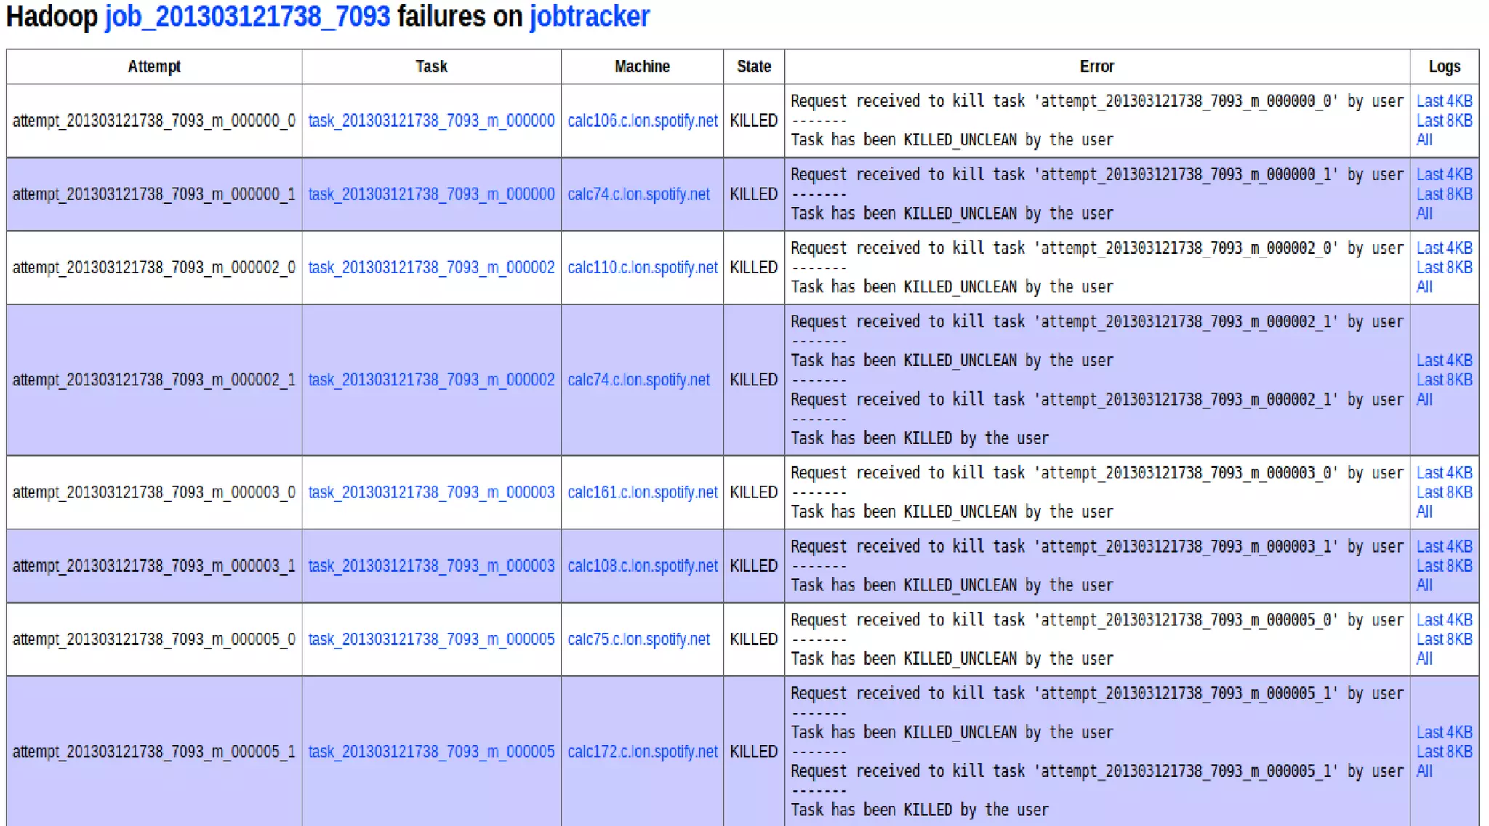Image resolution: width=1489 pixels, height=826 pixels.
Task: Open the task link for attempt m_000002_1
Action: point(431,380)
